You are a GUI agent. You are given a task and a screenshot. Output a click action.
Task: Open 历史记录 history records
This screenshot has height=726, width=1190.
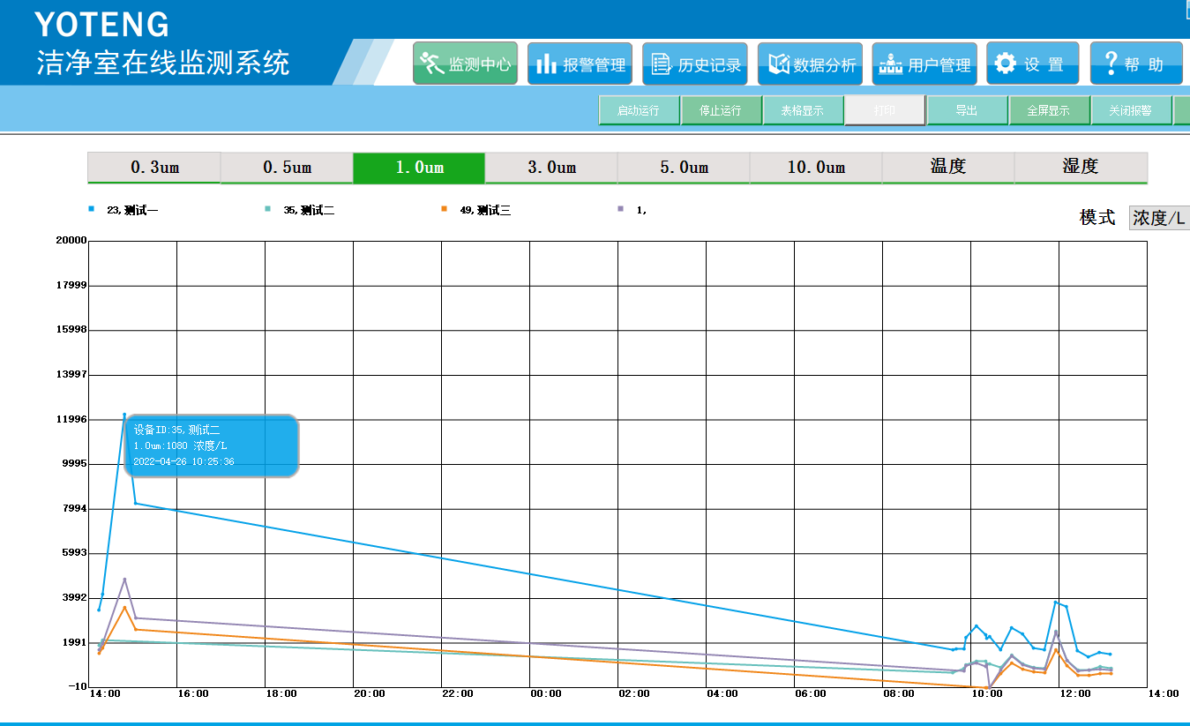tap(694, 64)
